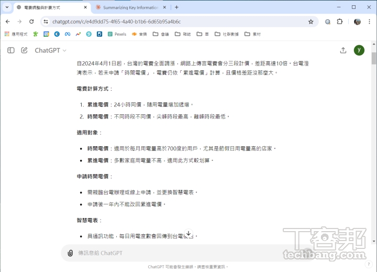
Task: Bookmark this page with star icon
Action: click(311, 21)
